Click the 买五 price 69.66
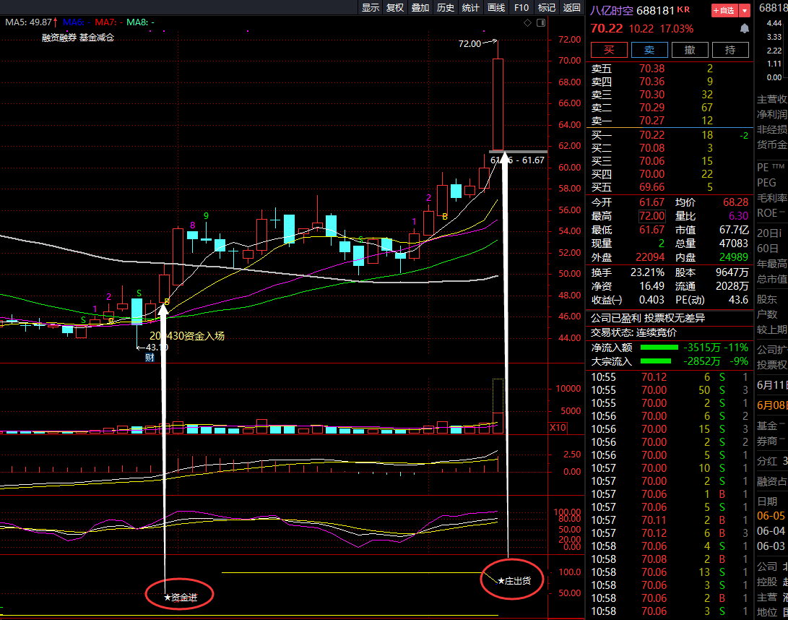The width and height of the screenshot is (788, 620). click(x=651, y=187)
